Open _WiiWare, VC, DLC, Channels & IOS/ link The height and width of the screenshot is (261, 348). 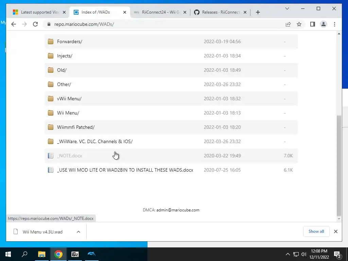point(95,141)
